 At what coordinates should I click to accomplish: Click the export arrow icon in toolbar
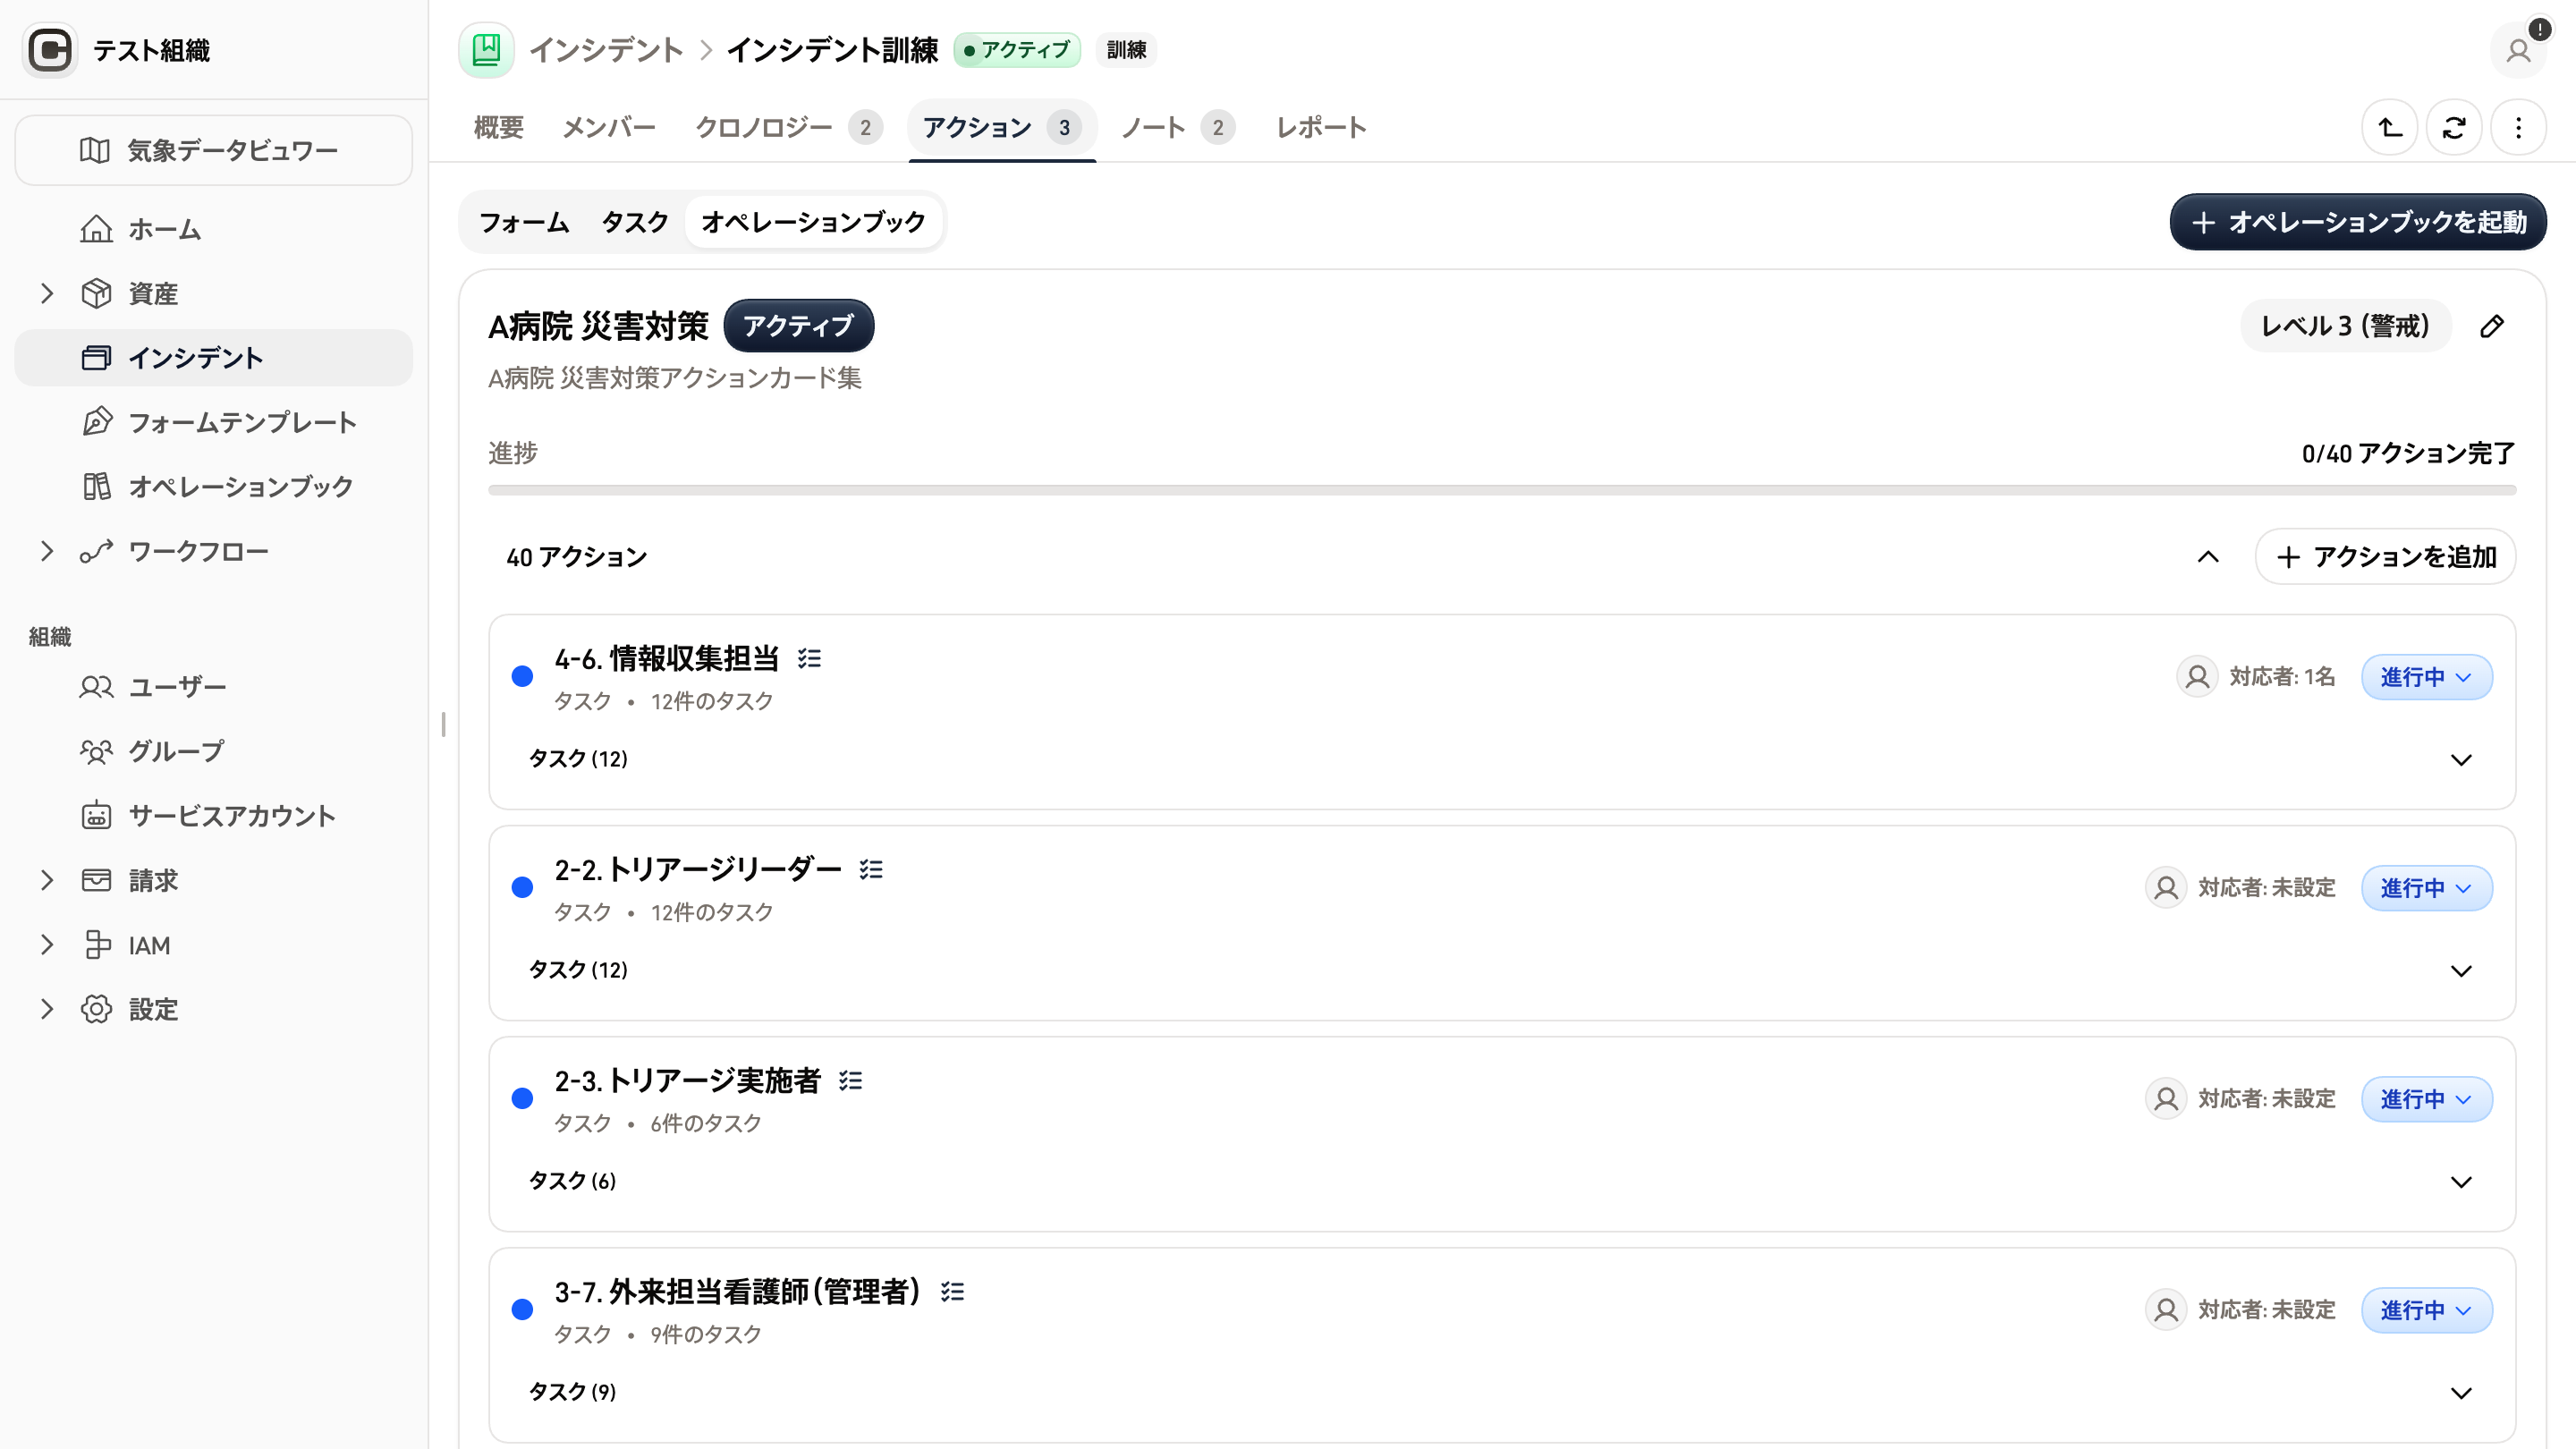click(x=2390, y=128)
